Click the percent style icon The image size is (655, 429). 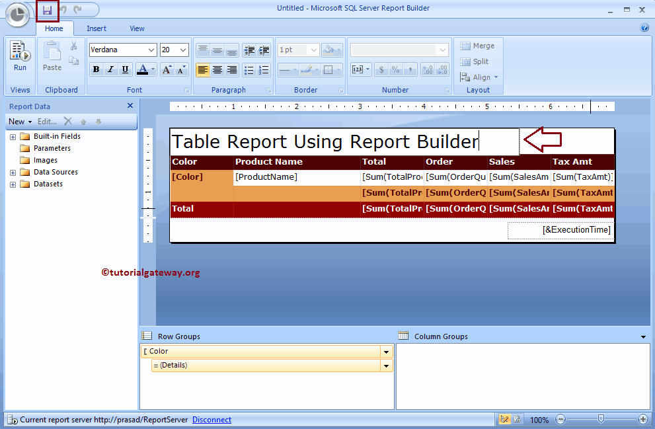(395, 69)
